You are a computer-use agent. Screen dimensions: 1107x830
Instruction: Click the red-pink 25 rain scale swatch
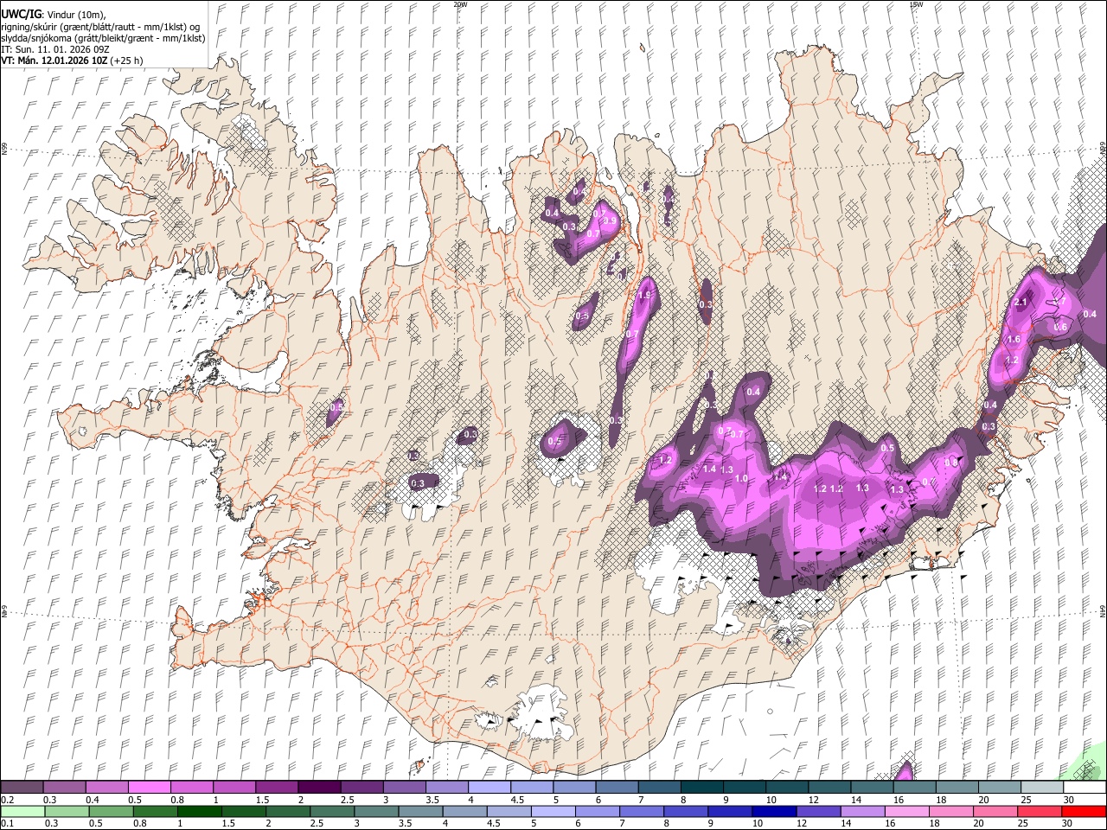tap(1039, 812)
